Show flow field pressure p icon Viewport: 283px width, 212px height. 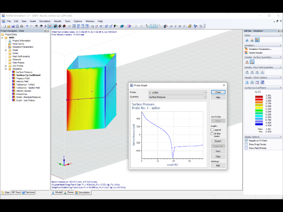click(x=247, y=72)
